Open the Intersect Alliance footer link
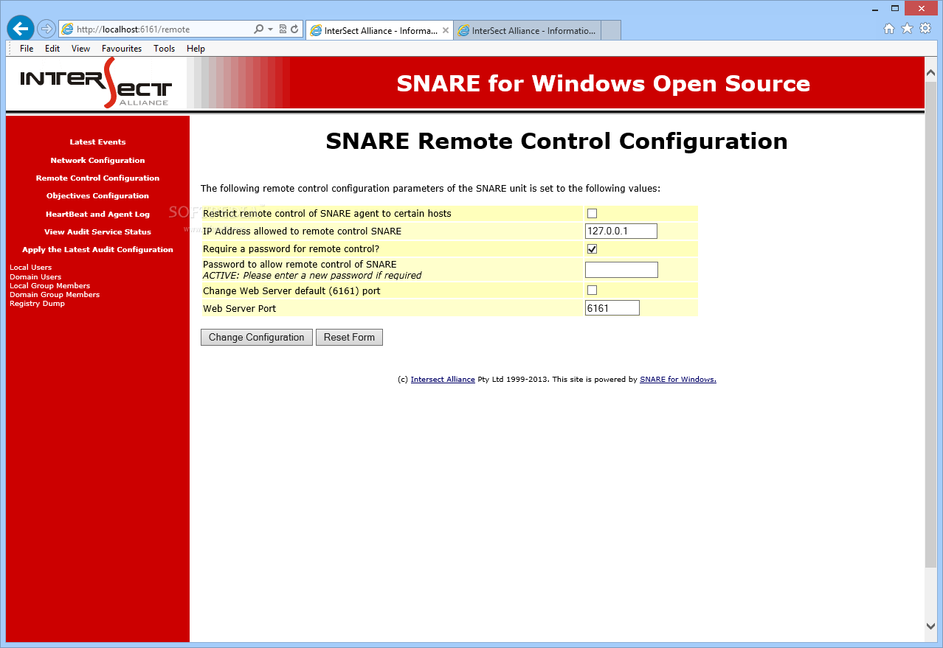Image resolution: width=943 pixels, height=648 pixels. click(443, 380)
